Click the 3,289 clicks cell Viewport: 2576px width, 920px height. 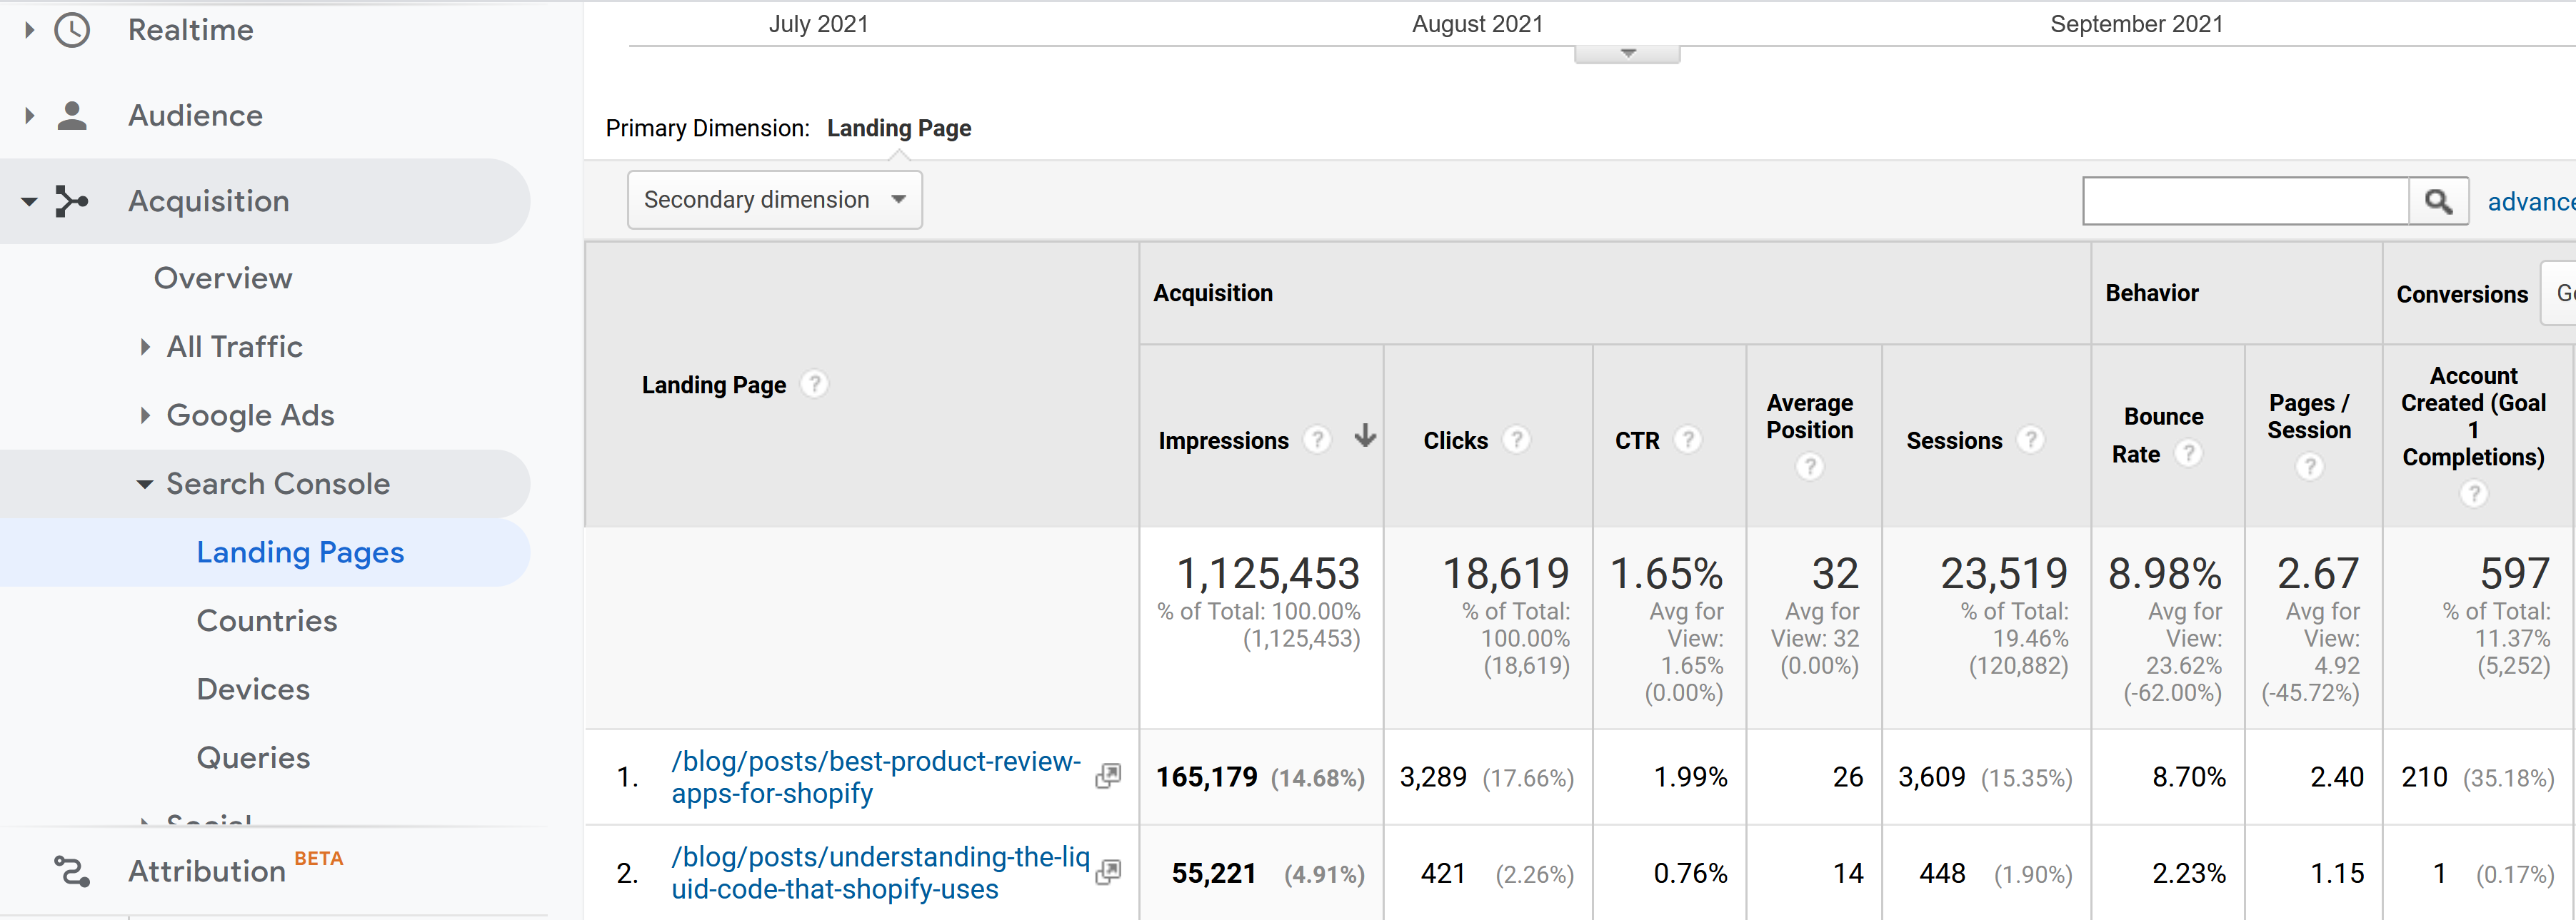(1433, 777)
